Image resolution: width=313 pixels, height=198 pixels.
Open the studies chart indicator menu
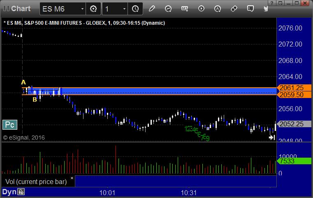(168, 9)
